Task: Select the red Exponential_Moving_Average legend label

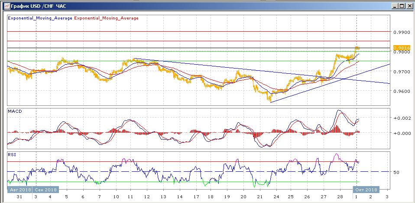Action: (x=107, y=18)
